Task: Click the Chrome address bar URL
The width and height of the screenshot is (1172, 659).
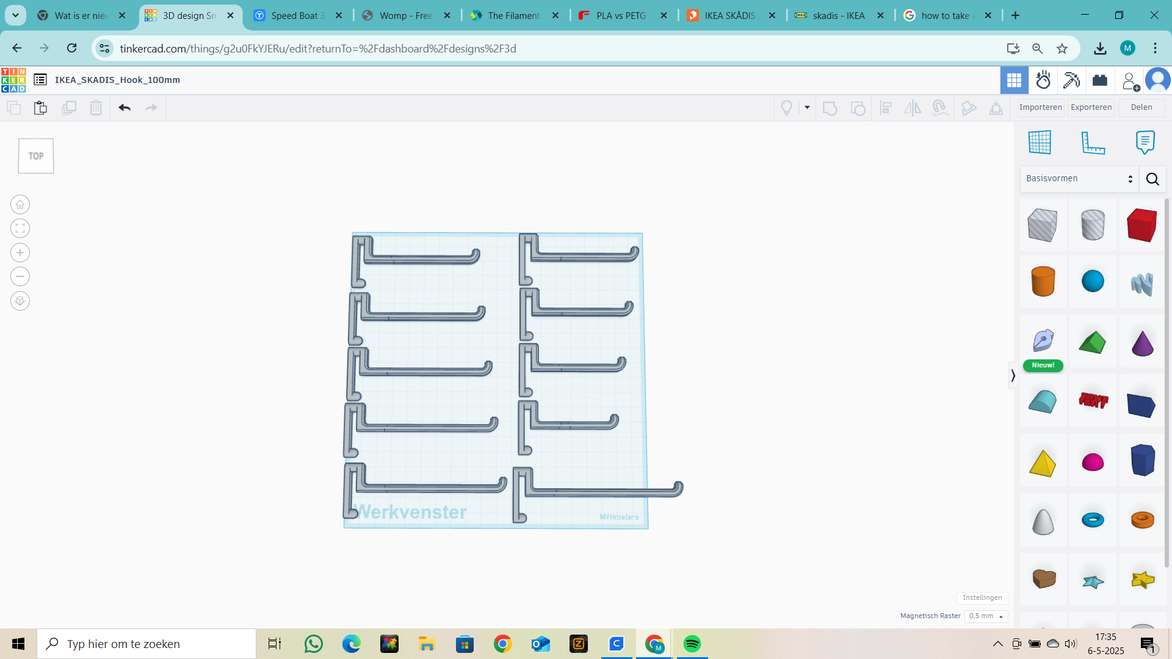Action: (x=317, y=48)
